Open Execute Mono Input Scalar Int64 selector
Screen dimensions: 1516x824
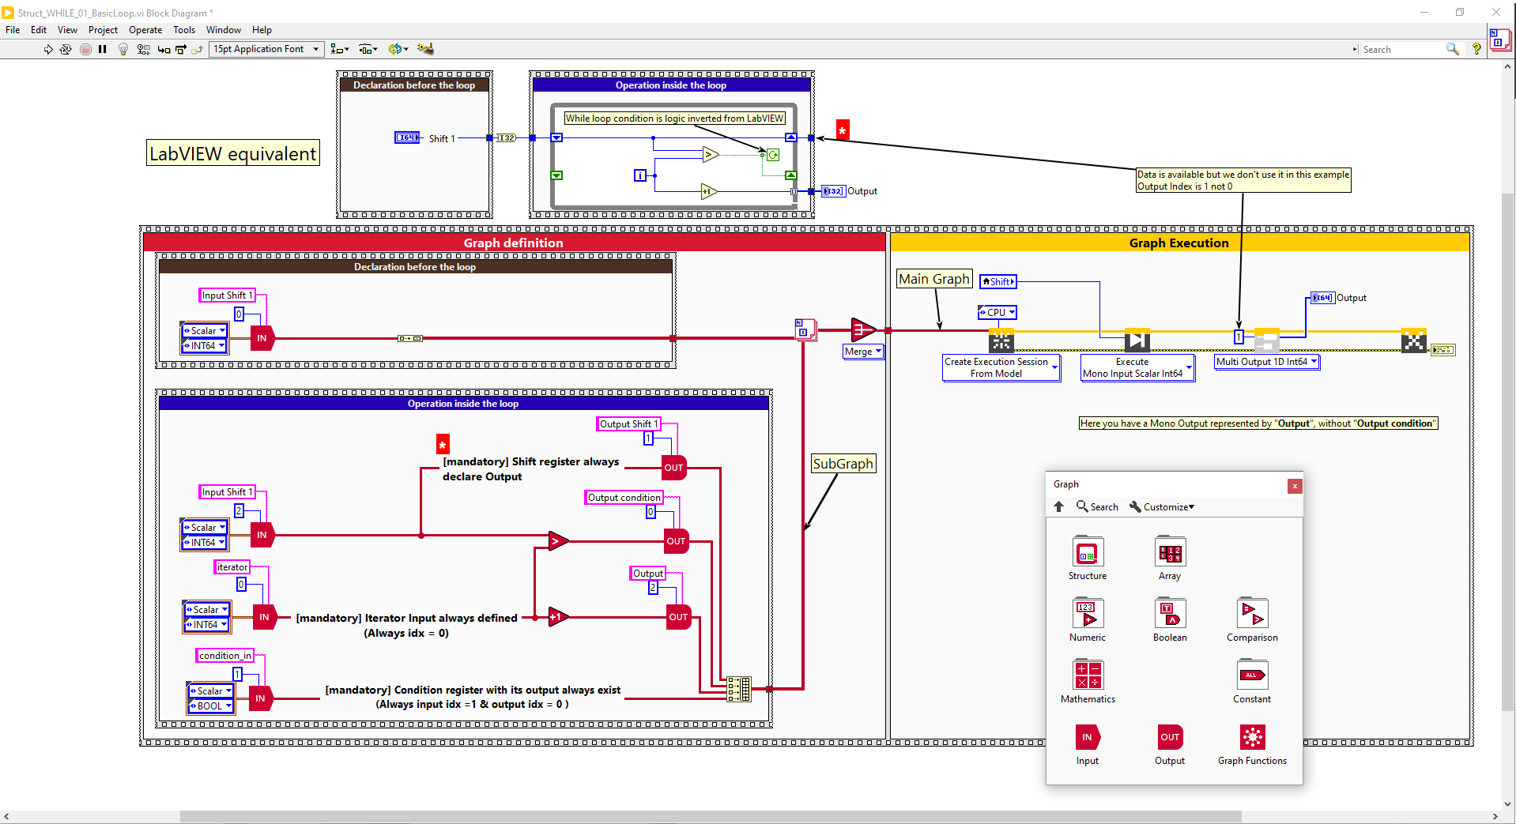point(1137,367)
